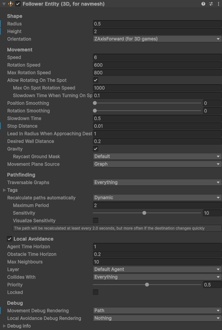Uncheck Allow Rotating On The Spot
The image size is (222, 330).
point(96,80)
